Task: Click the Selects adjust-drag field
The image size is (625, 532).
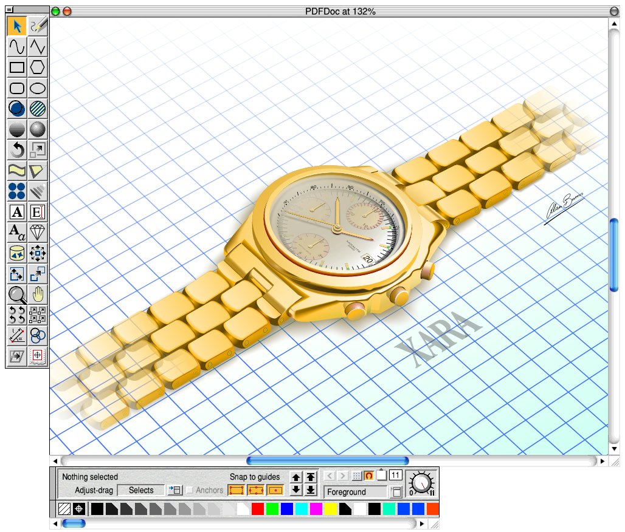Action: [x=141, y=490]
